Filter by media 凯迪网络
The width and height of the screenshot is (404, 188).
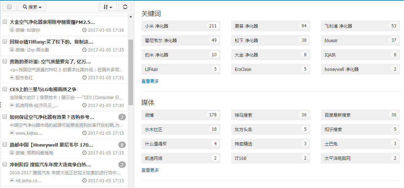(181, 158)
